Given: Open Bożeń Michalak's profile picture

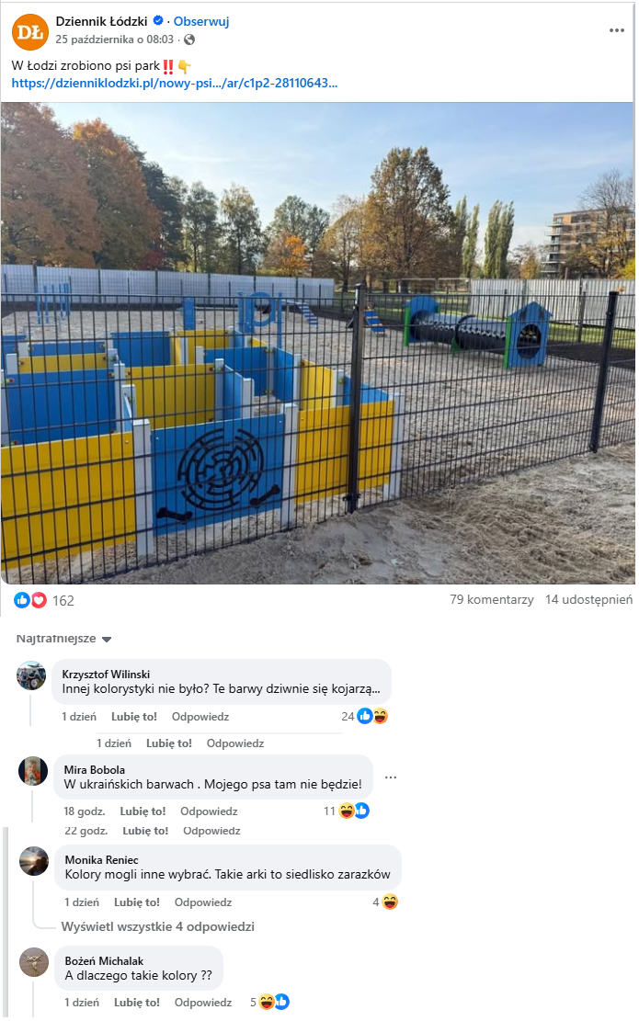Looking at the screenshot, I should (x=34, y=962).
